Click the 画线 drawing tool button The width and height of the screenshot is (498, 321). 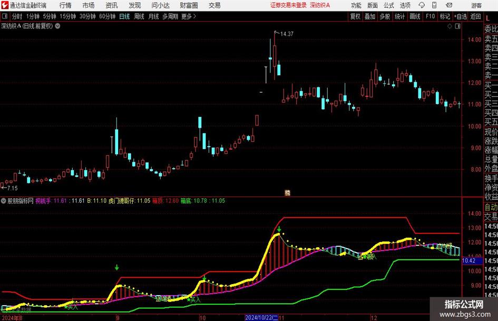tap(415, 16)
